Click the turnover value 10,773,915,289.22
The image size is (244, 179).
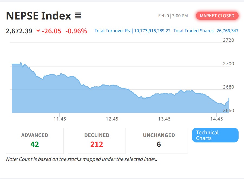coord(152,31)
